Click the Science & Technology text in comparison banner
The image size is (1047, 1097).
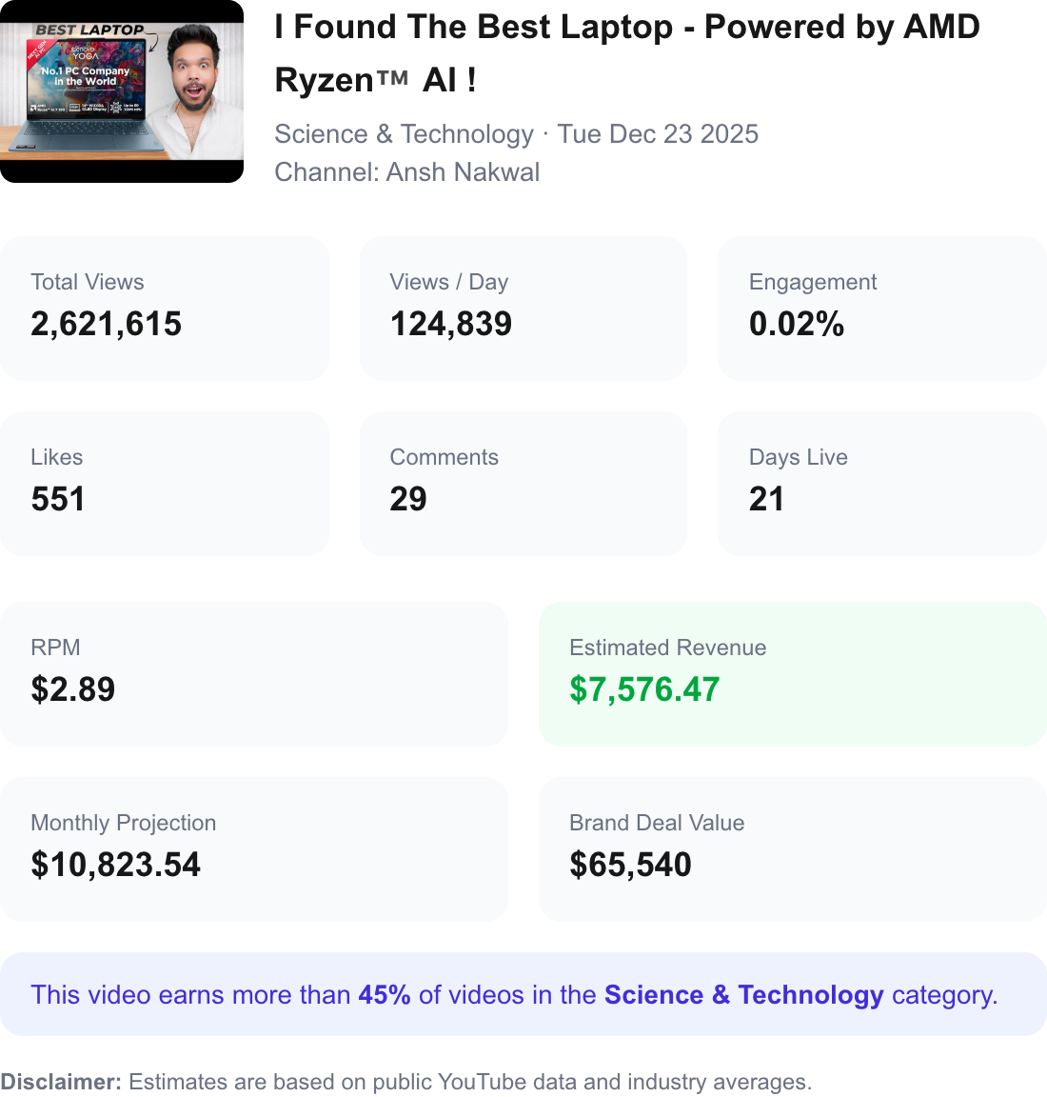click(742, 994)
